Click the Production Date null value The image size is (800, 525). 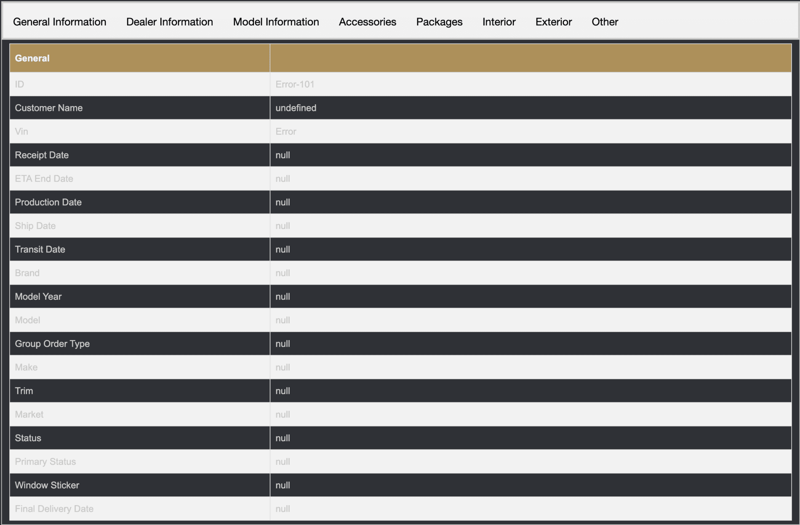[283, 202]
